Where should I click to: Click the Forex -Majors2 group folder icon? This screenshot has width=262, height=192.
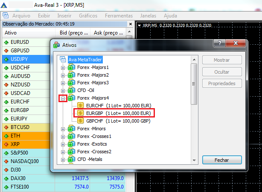[x=71, y=75]
